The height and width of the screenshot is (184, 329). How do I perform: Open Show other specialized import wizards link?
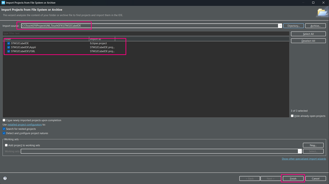[304, 159]
